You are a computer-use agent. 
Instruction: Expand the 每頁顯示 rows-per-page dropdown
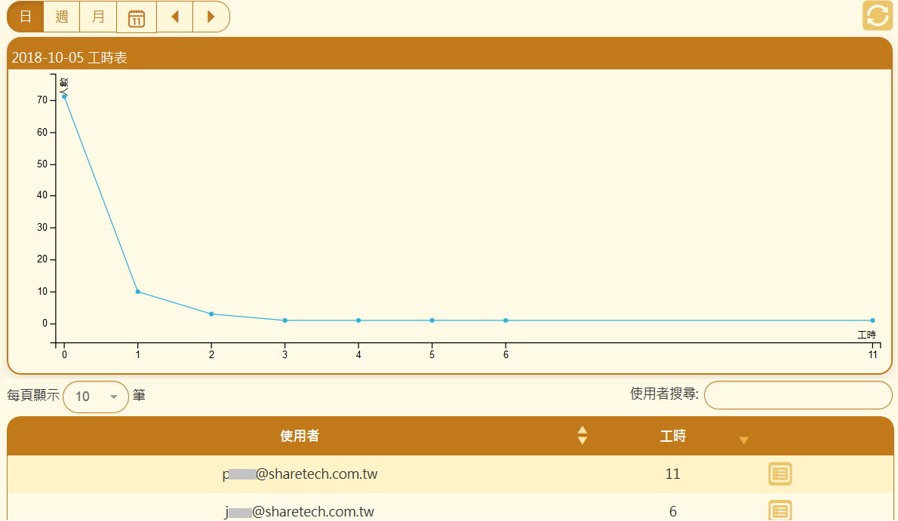click(x=96, y=397)
